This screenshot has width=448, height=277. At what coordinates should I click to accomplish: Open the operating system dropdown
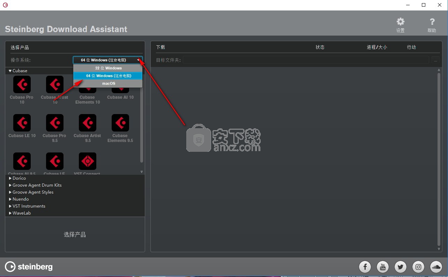pyautogui.click(x=108, y=60)
